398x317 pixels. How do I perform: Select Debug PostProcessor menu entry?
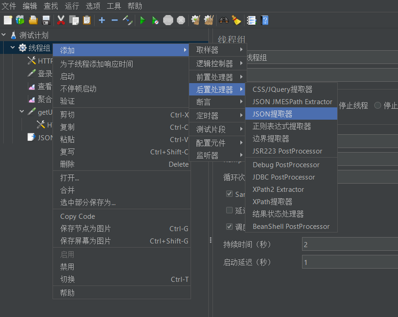291,165
